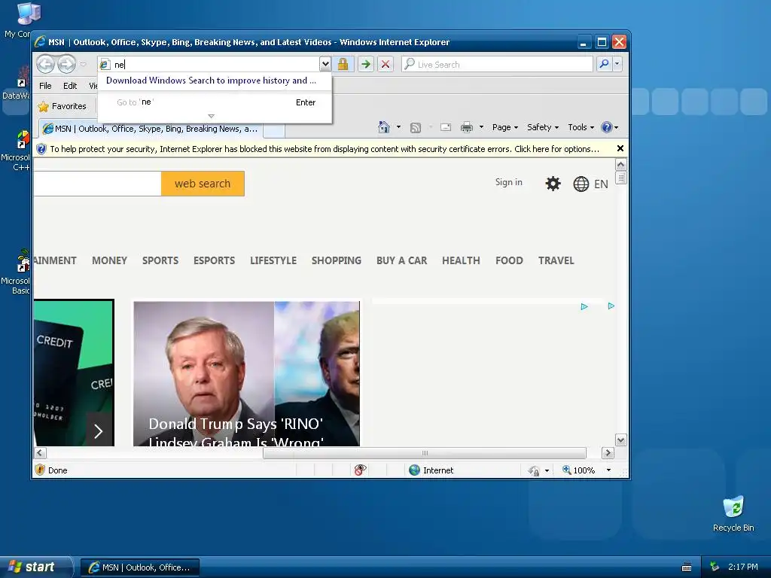771x578 pixels.
Task: Open the SHOPPING section
Action: (337, 260)
